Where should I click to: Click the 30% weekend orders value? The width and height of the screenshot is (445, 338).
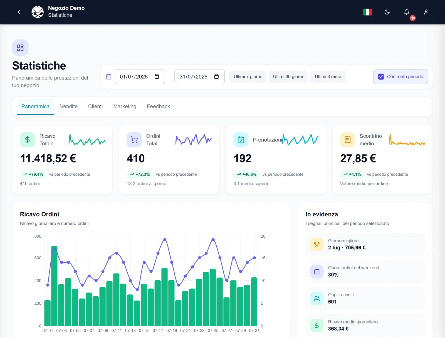point(333,275)
